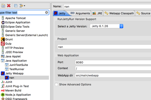Screen dimensions: 151x100
Task: Switch to the Arguments tab
Action: click(80, 13)
